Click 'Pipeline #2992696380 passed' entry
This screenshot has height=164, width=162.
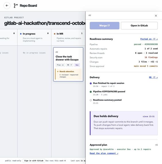(x=109, y=92)
